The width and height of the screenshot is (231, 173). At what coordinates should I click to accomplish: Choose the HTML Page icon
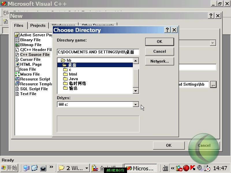pyautogui.click(x=17, y=64)
